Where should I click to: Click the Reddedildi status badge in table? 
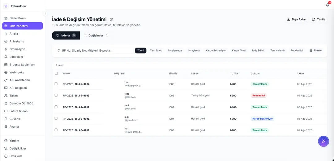coord(259,95)
